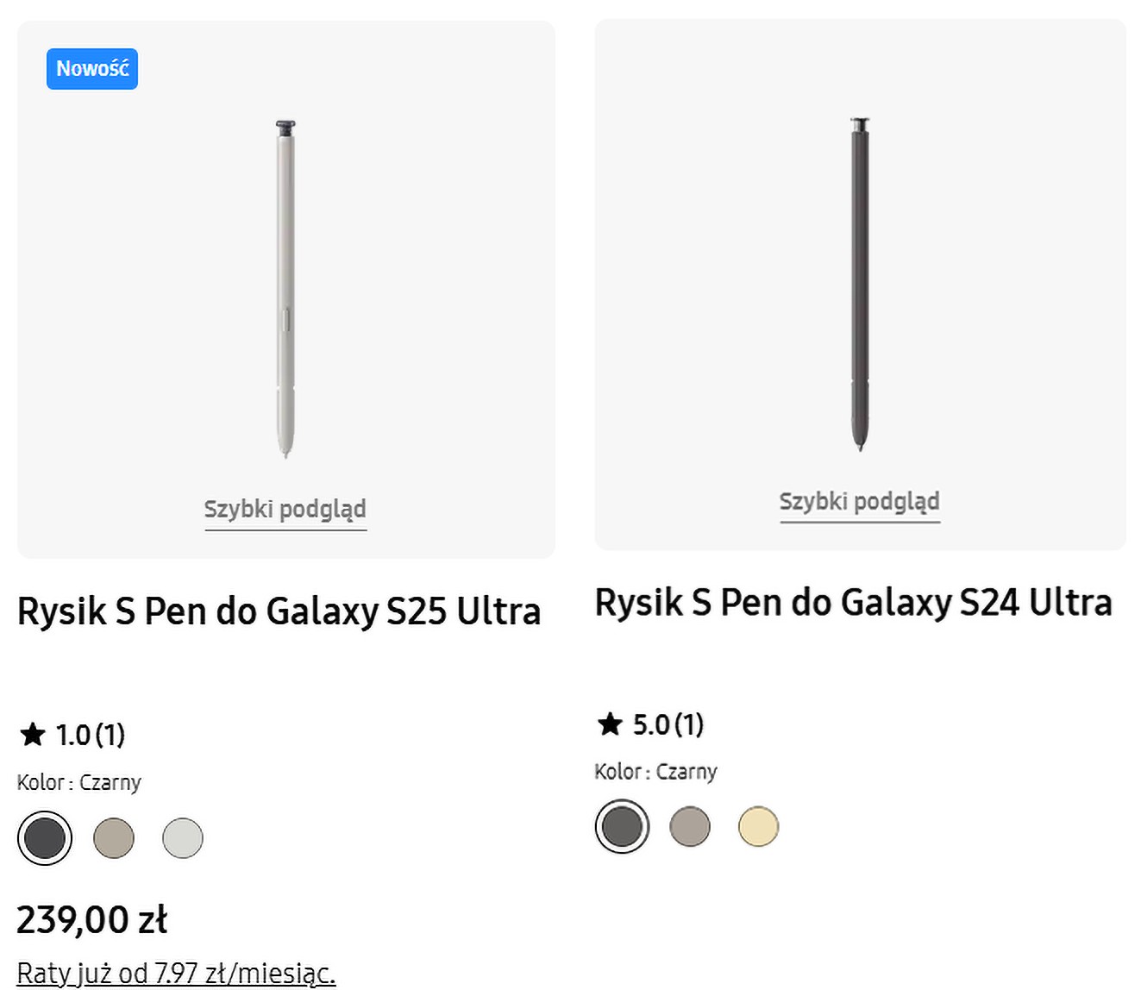Select black color swatch for S24 pen
Viewport: 1147px width, 990px height.
click(622, 827)
